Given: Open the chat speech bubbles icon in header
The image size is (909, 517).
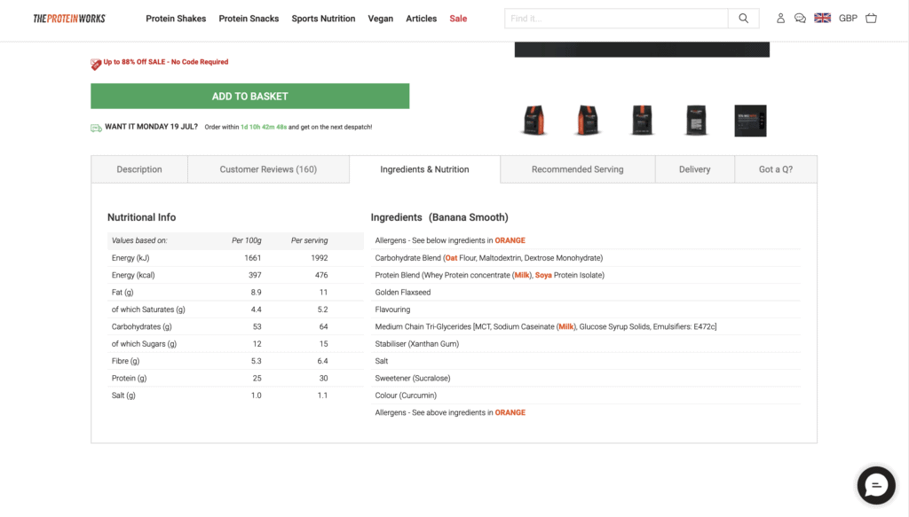Looking at the screenshot, I should pyautogui.click(x=800, y=19).
